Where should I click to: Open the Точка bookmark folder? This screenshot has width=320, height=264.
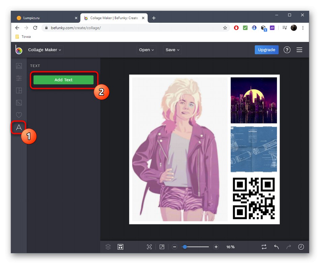coord(23,37)
